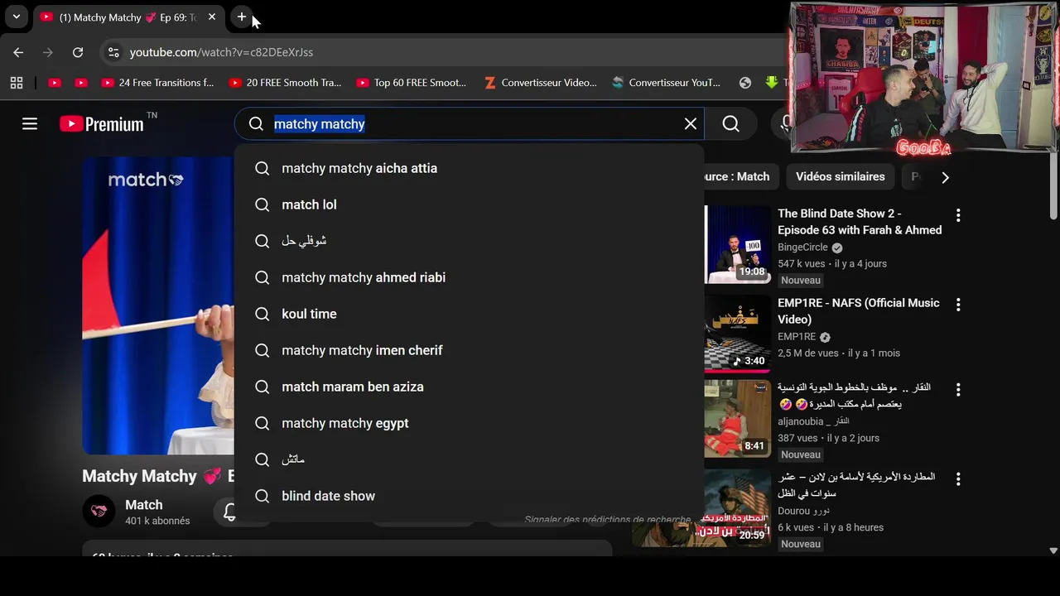Open '24 Free Transitions' bookmark
Screen dimensions: 1060x596
157,83
